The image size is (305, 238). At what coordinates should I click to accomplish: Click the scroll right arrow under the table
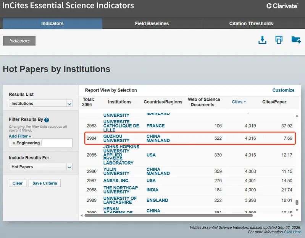pyautogui.click(x=292, y=215)
